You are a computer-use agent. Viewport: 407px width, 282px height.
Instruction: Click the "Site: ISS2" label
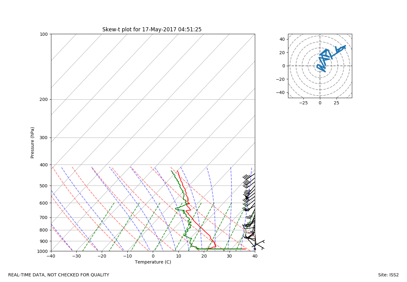389,275
